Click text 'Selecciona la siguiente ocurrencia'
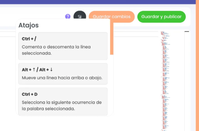Image resolution: width=199 pixels, height=131 pixels. 59,102
